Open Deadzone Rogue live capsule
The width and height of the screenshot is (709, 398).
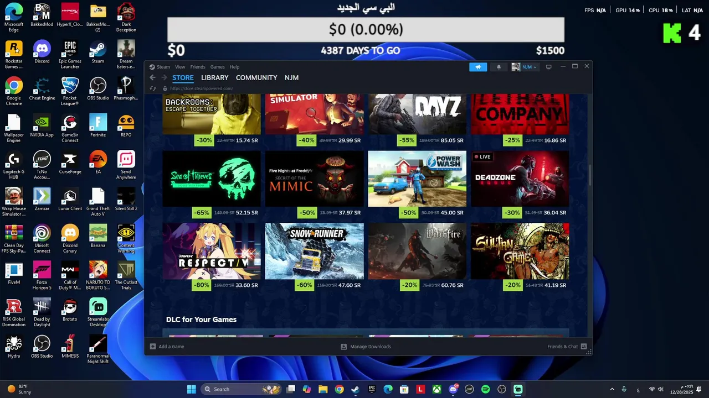pos(520,179)
